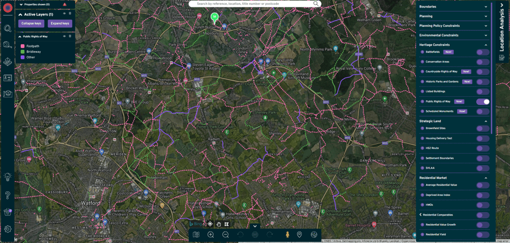510x243 pixels.
Task: Enable the HS2 Route toggle
Action: click(482, 148)
